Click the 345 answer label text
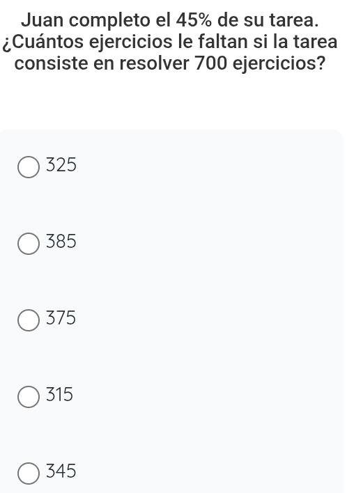Image resolution: width=354 pixels, height=493 pixels. 61,471
